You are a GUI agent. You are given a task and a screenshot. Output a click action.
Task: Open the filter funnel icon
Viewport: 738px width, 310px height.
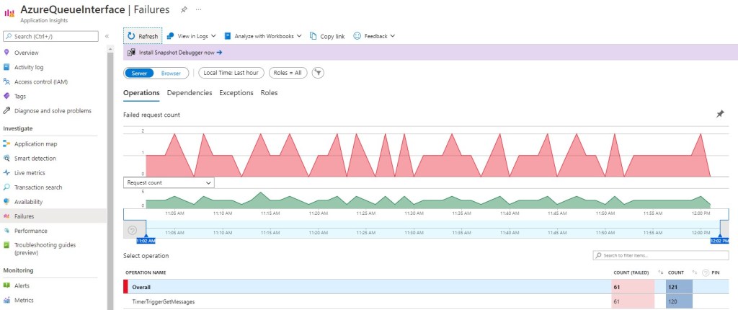318,73
